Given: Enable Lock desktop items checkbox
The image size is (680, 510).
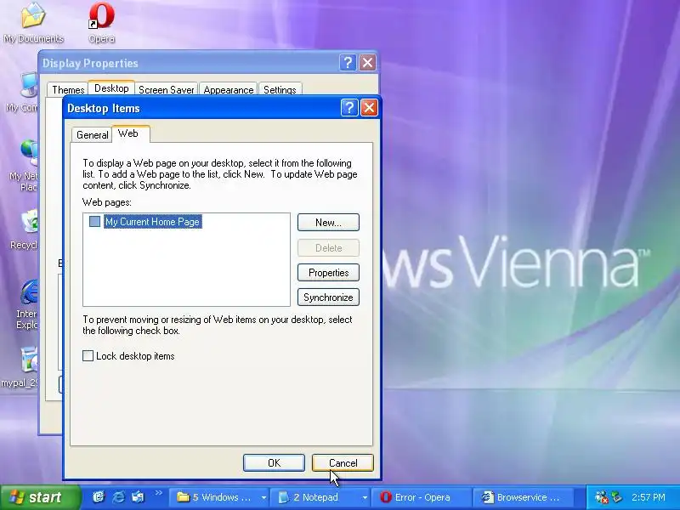Looking at the screenshot, I should (88, 356).
